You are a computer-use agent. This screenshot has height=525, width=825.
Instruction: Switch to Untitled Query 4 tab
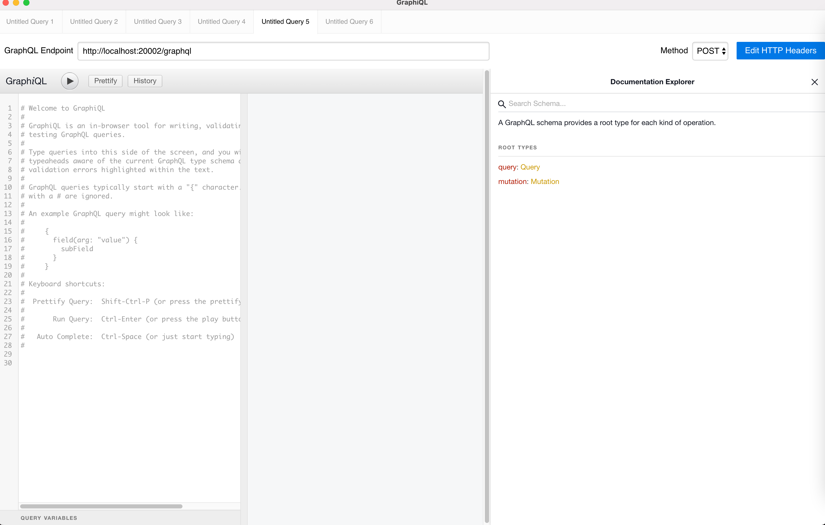222,22
